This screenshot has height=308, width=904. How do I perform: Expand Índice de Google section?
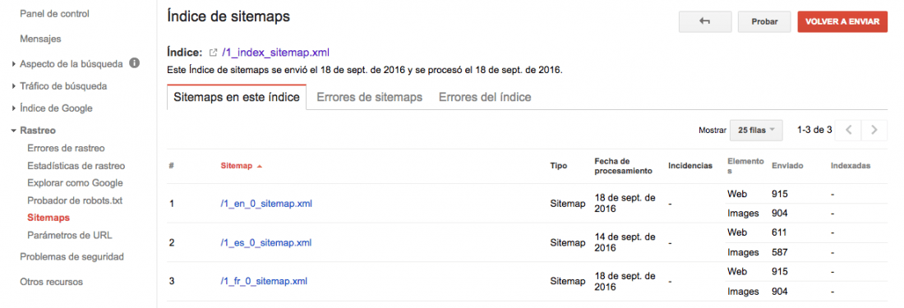click(x=14, y=108)
